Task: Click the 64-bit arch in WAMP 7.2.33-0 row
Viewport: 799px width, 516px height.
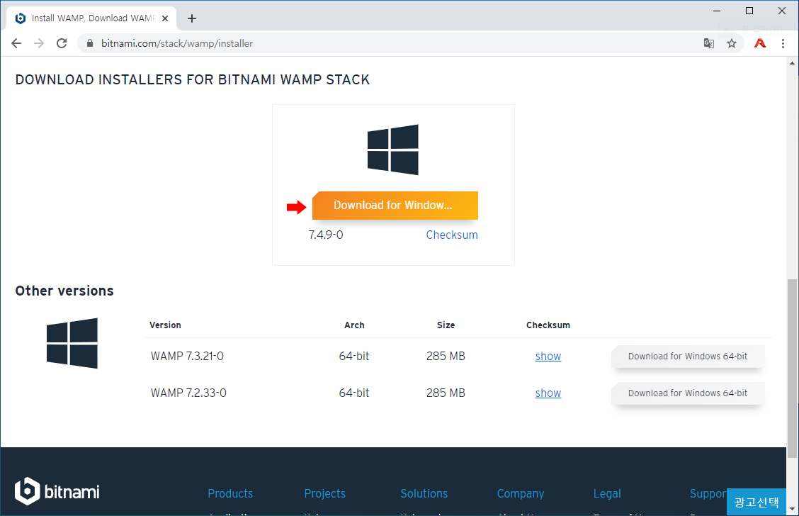Action: pyautogui.click(x=354, y=393)
